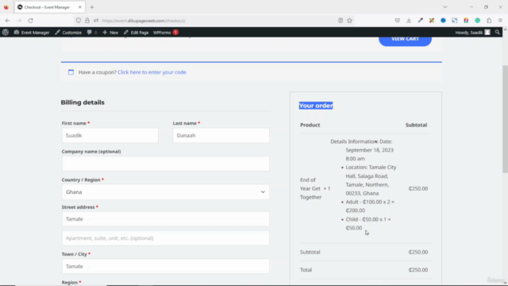The image size is (508, 286).
Task: Close the Checkout – Event Manager tab
Action: [x=80, y=7]
